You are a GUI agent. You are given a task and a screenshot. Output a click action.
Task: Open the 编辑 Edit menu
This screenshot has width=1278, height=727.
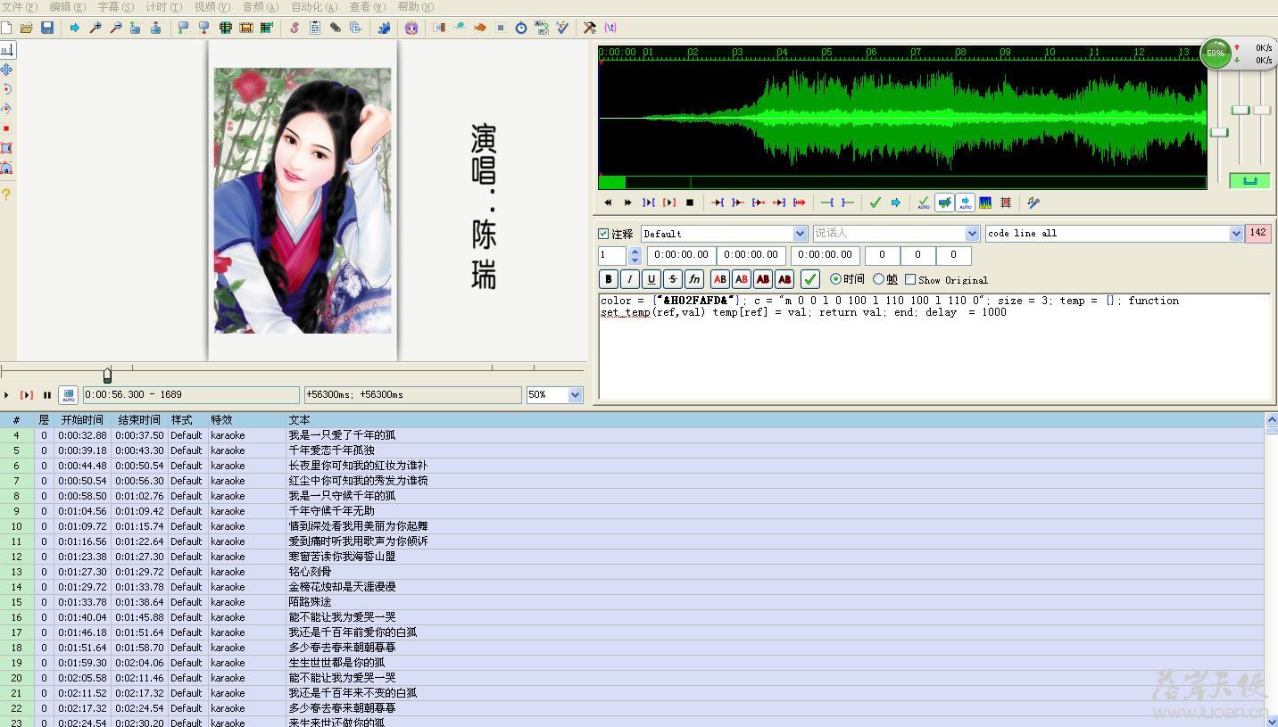(x=68, y=7)
